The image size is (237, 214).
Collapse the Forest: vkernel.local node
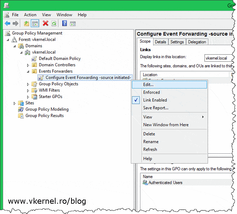click(8, 40)
